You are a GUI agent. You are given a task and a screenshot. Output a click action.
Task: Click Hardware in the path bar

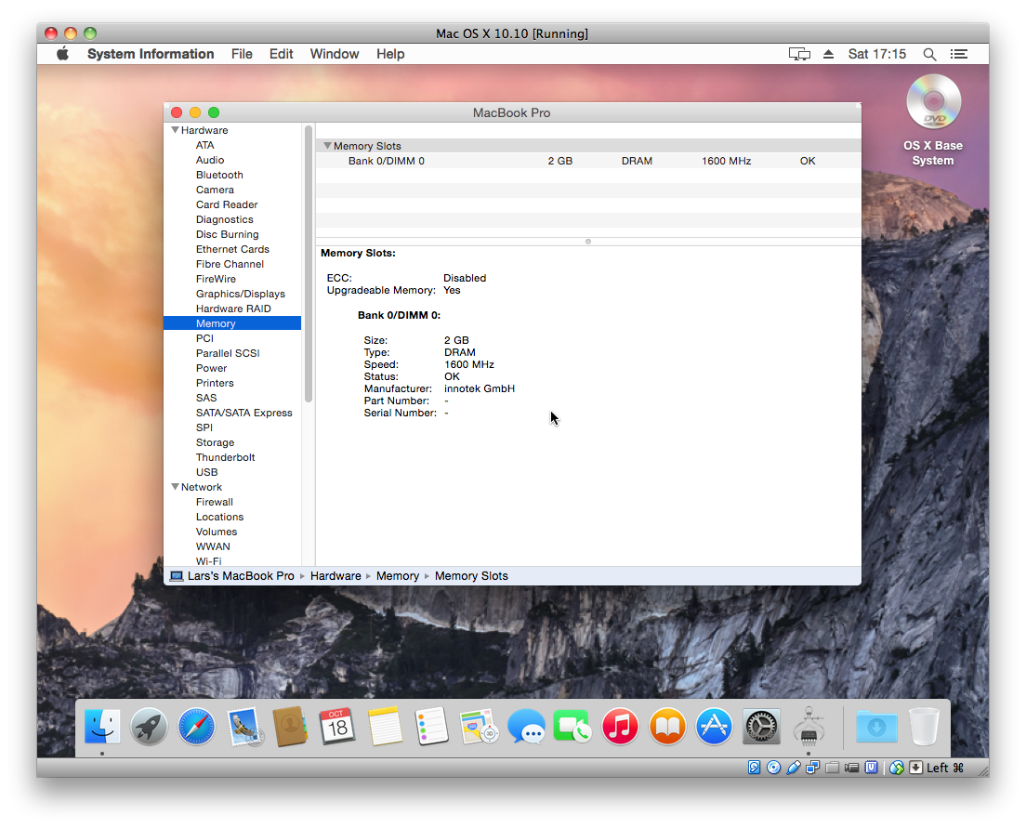click(x=335, y=576)
